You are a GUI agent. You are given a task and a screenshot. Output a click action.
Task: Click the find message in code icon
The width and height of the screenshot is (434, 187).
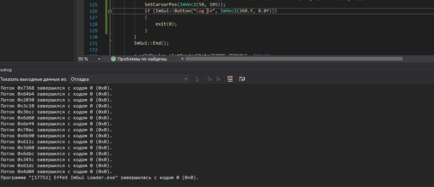tap(197, 79)
